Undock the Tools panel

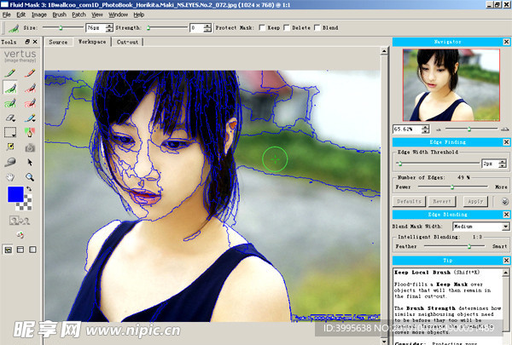point(27,42)
